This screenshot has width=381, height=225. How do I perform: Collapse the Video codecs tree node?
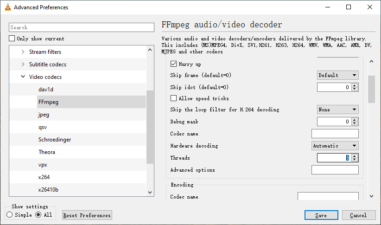(23, 77)
